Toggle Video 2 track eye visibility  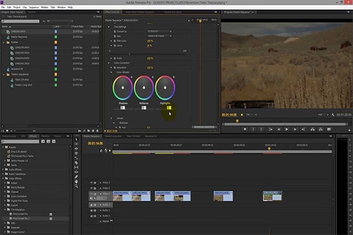pos(91,188)
